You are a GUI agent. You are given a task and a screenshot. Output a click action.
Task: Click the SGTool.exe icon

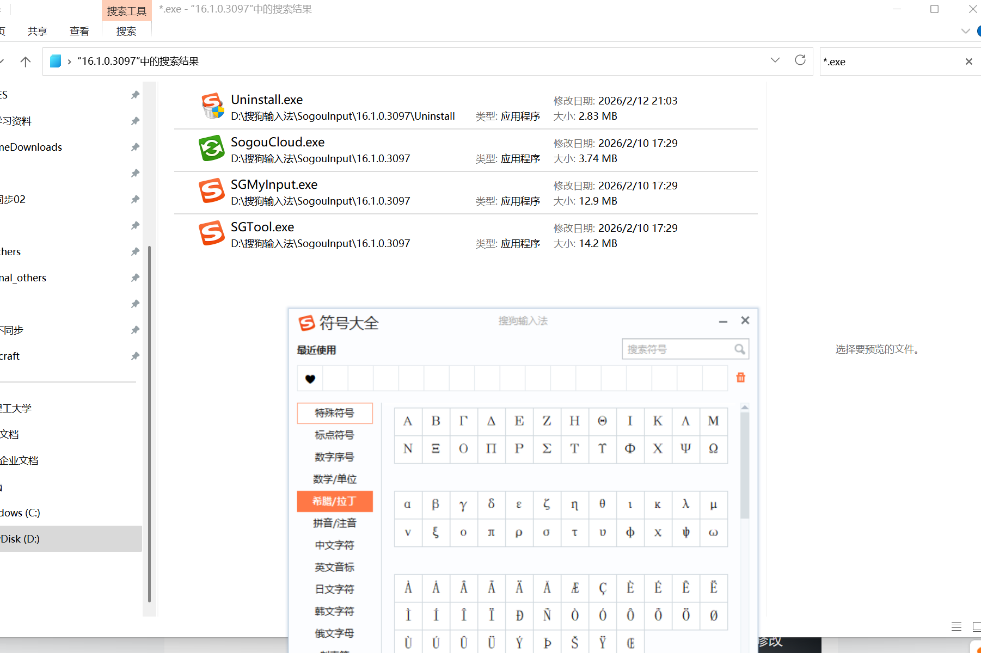click(212, 233)
